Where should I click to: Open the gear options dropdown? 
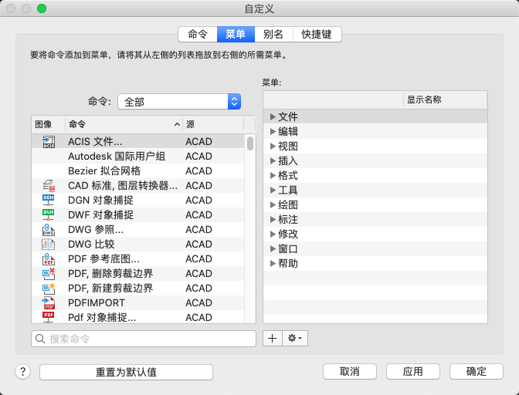(295, 338)
